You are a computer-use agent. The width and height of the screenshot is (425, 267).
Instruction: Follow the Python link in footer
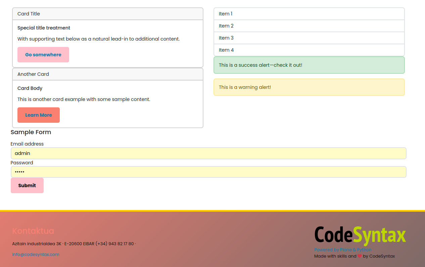click(364, 250)
